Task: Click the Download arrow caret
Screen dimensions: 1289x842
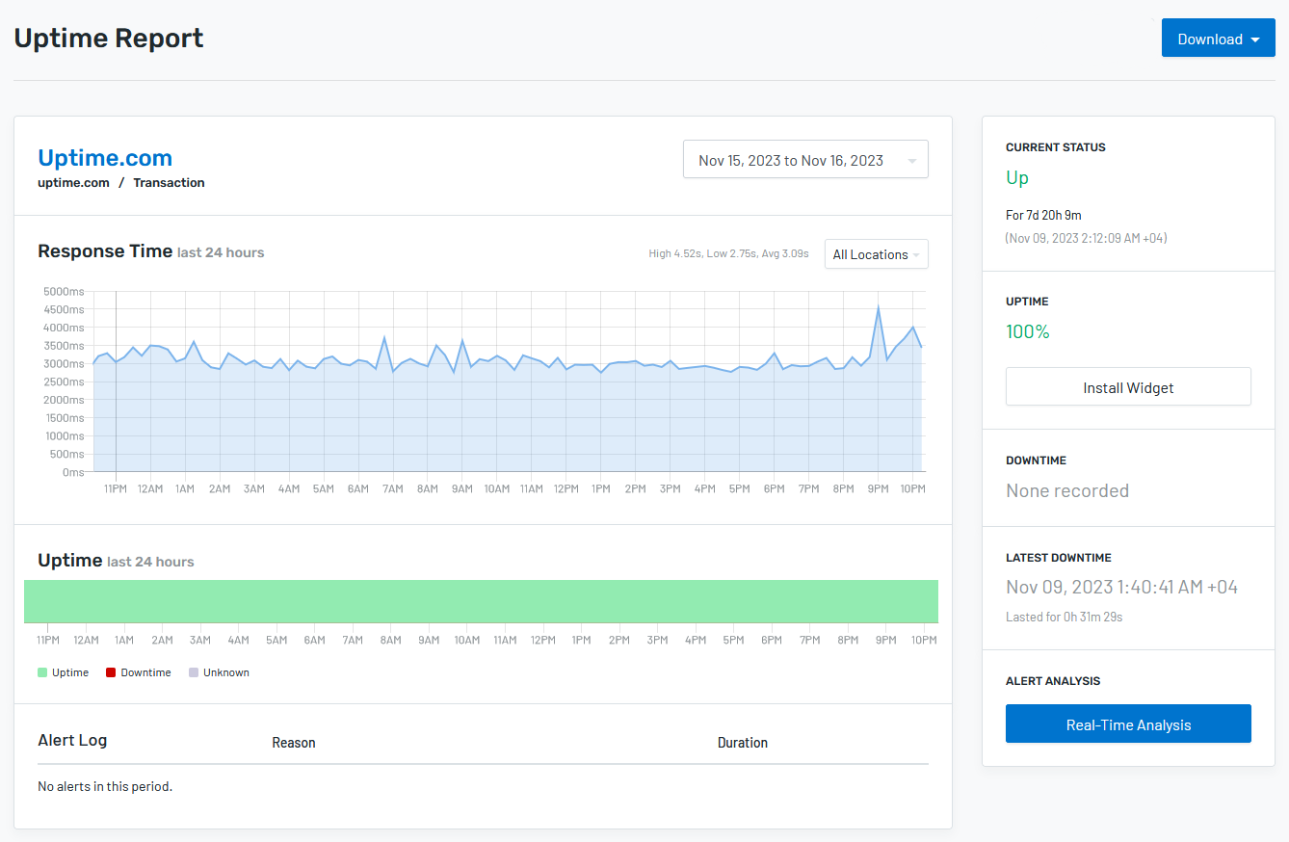Action: click(x=1253, y=38)
